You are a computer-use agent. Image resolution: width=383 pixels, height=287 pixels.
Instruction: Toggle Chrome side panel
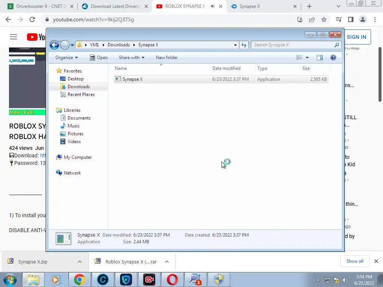point(351,19)
